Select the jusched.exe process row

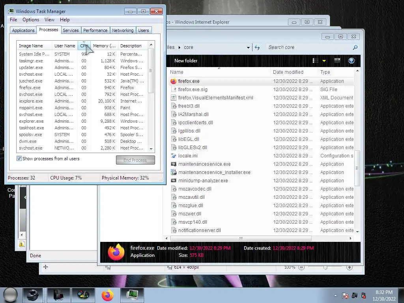pos(82,81)
